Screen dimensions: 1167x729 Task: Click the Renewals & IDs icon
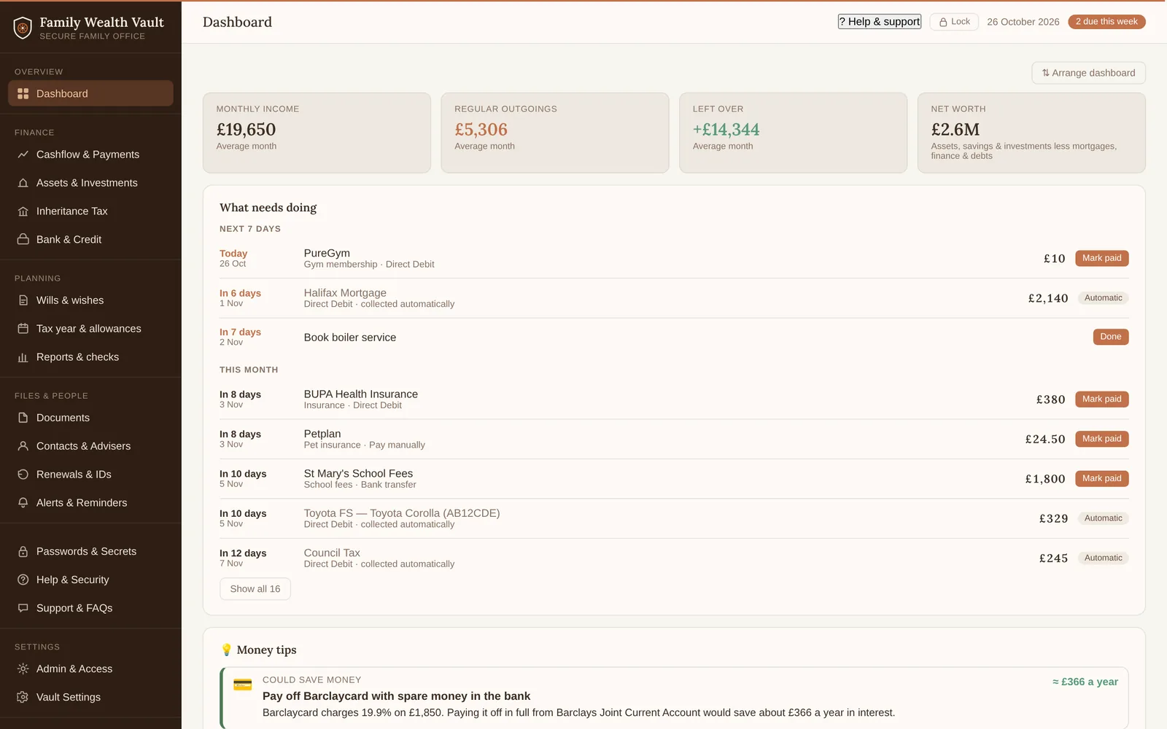pos(23,475)
